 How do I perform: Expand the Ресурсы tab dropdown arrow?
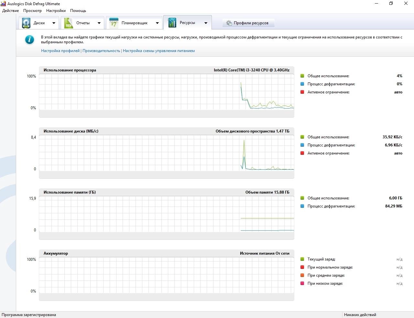click(x=206, y=23)
